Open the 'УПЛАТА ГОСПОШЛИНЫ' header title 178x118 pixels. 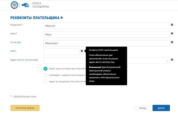pyautogui.click(x=40, y=5)
